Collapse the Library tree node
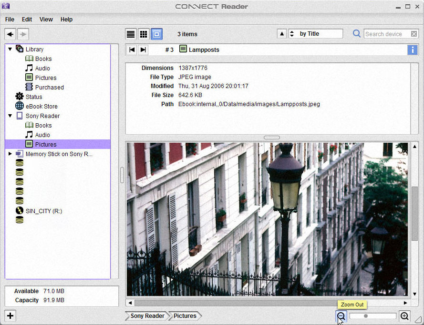 pyautogui.click(x=10, y=49)
